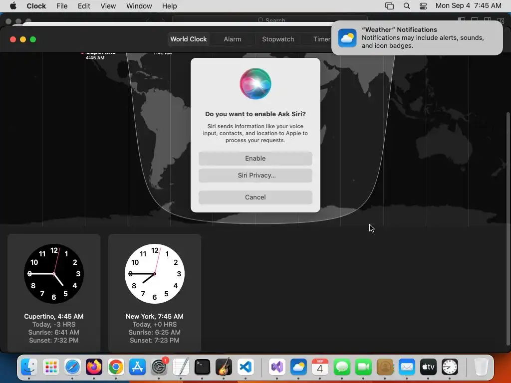Open Apple TV from the Dock

[x=428, y=367]
